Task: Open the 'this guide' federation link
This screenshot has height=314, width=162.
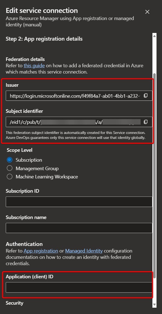Action: click(x=34, y=66)
